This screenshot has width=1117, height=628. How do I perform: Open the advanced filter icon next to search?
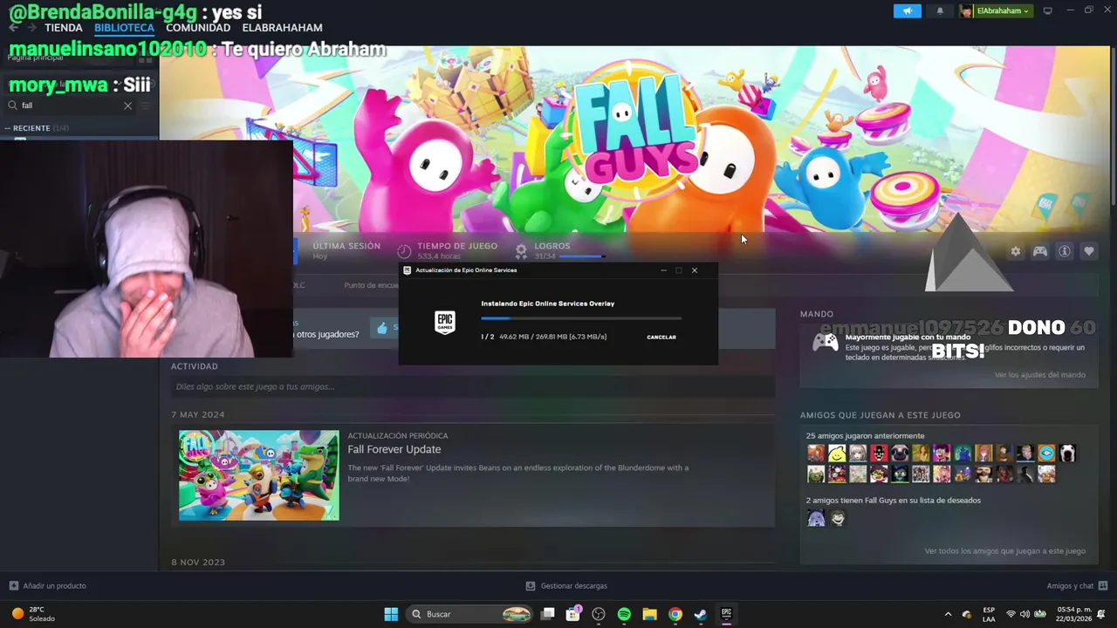[146, 106]
